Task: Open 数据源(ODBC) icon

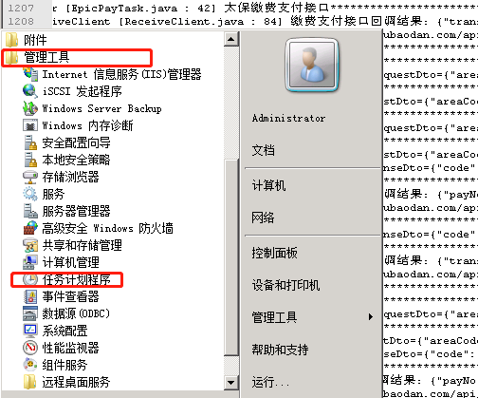Action: 30,313
